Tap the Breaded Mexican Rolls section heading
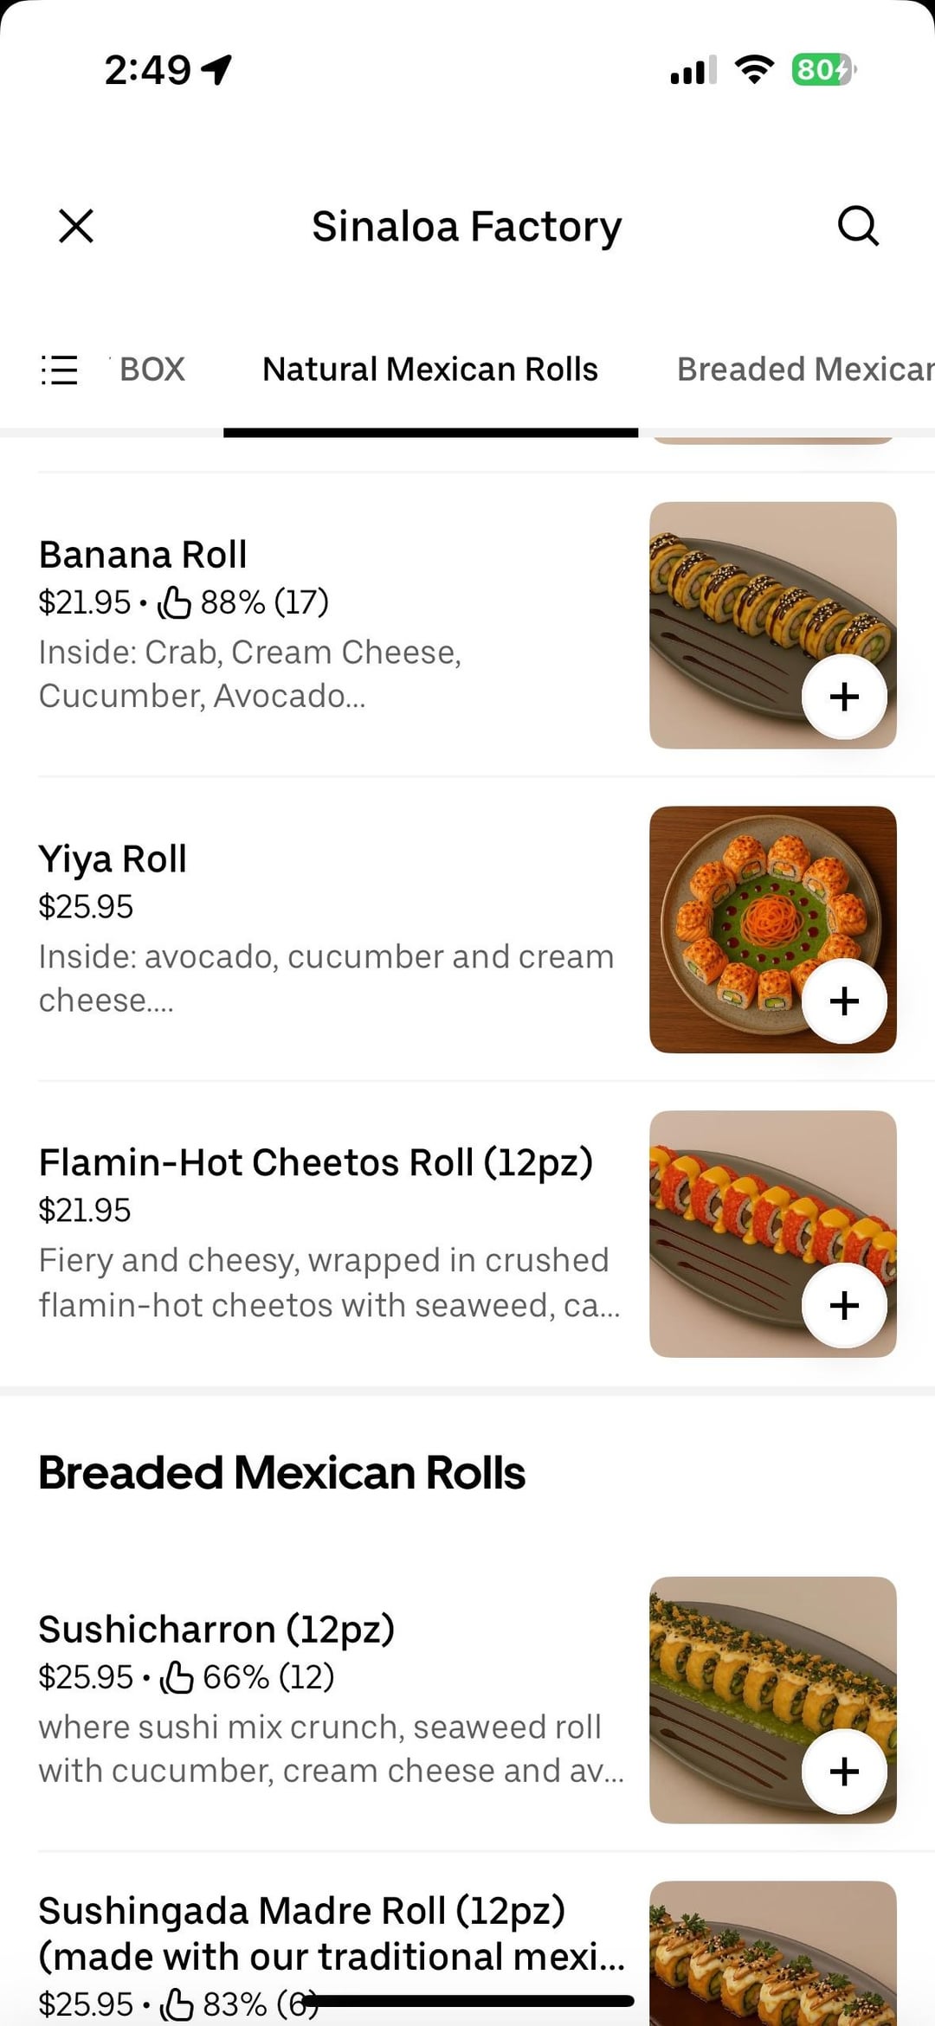This screenshot has height=2026, width=935. pos(282,1473)
